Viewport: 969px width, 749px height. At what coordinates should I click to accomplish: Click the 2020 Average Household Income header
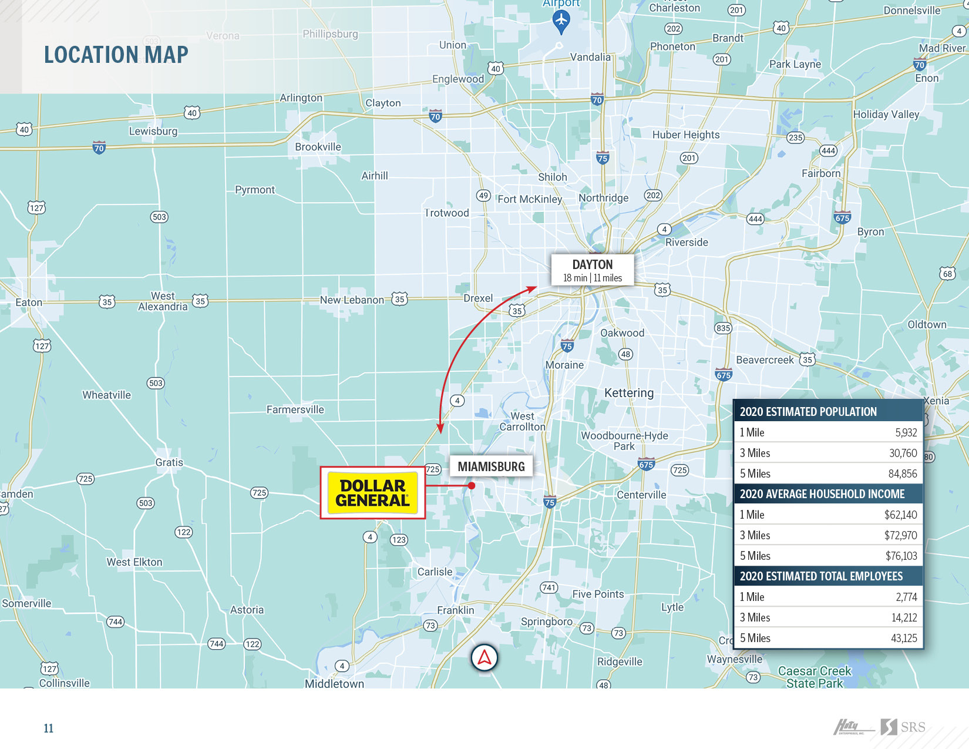[828, 493]
